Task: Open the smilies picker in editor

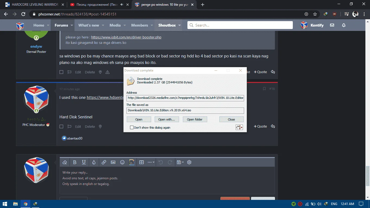Action: click(x=122, y=162)
